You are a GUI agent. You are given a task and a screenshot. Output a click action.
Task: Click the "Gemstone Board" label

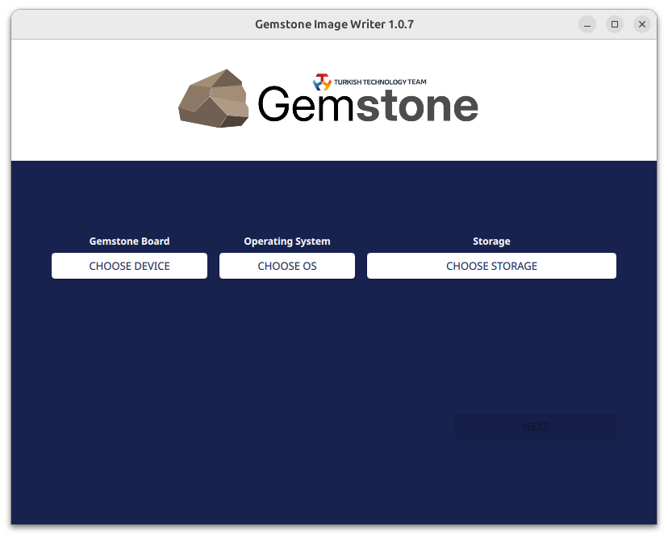[x=130, y=241]
